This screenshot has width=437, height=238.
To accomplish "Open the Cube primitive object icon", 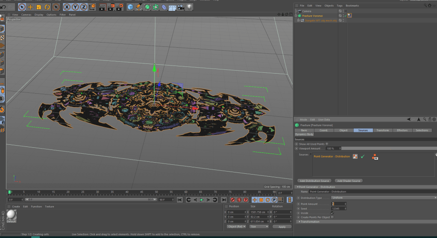I will click(x=130, y=7).
